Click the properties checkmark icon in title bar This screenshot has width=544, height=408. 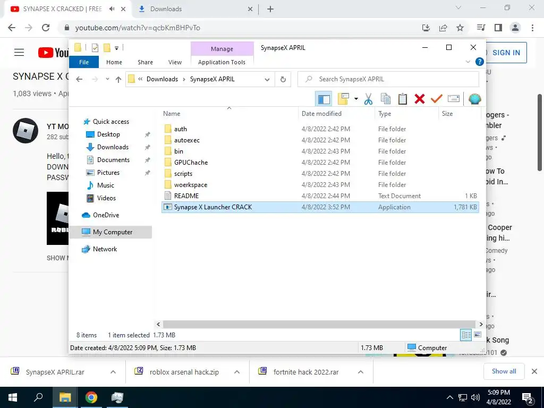coord(95,48)
